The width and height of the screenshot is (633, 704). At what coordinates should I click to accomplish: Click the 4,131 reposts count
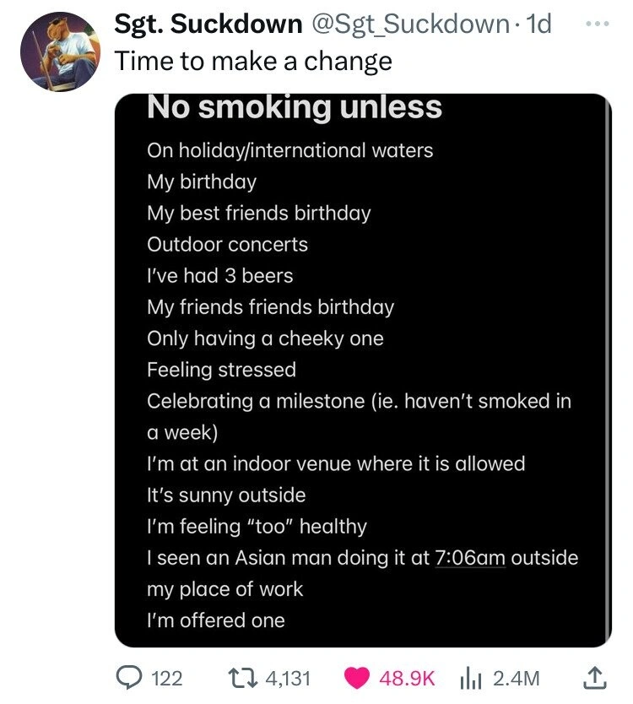[x=289, y=678]
